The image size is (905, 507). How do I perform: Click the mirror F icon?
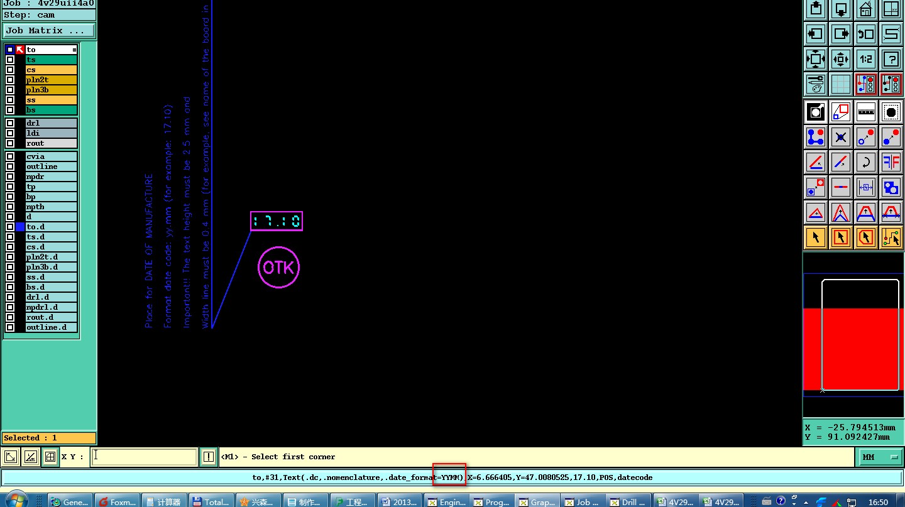tap(891, 162)
